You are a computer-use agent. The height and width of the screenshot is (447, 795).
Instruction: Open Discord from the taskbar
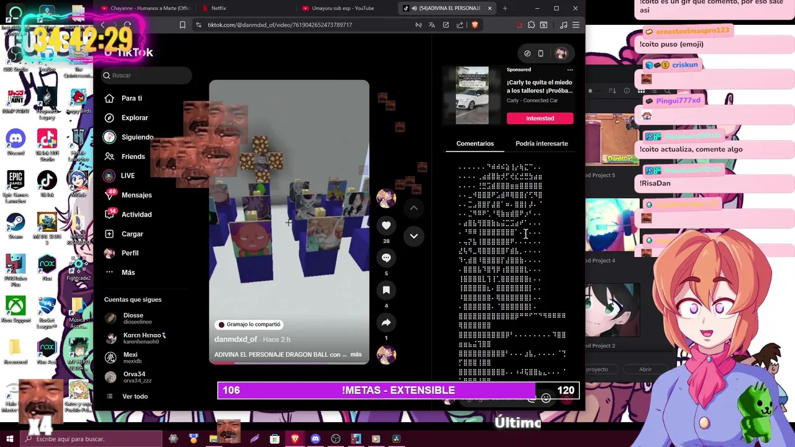tap(316, 439)
